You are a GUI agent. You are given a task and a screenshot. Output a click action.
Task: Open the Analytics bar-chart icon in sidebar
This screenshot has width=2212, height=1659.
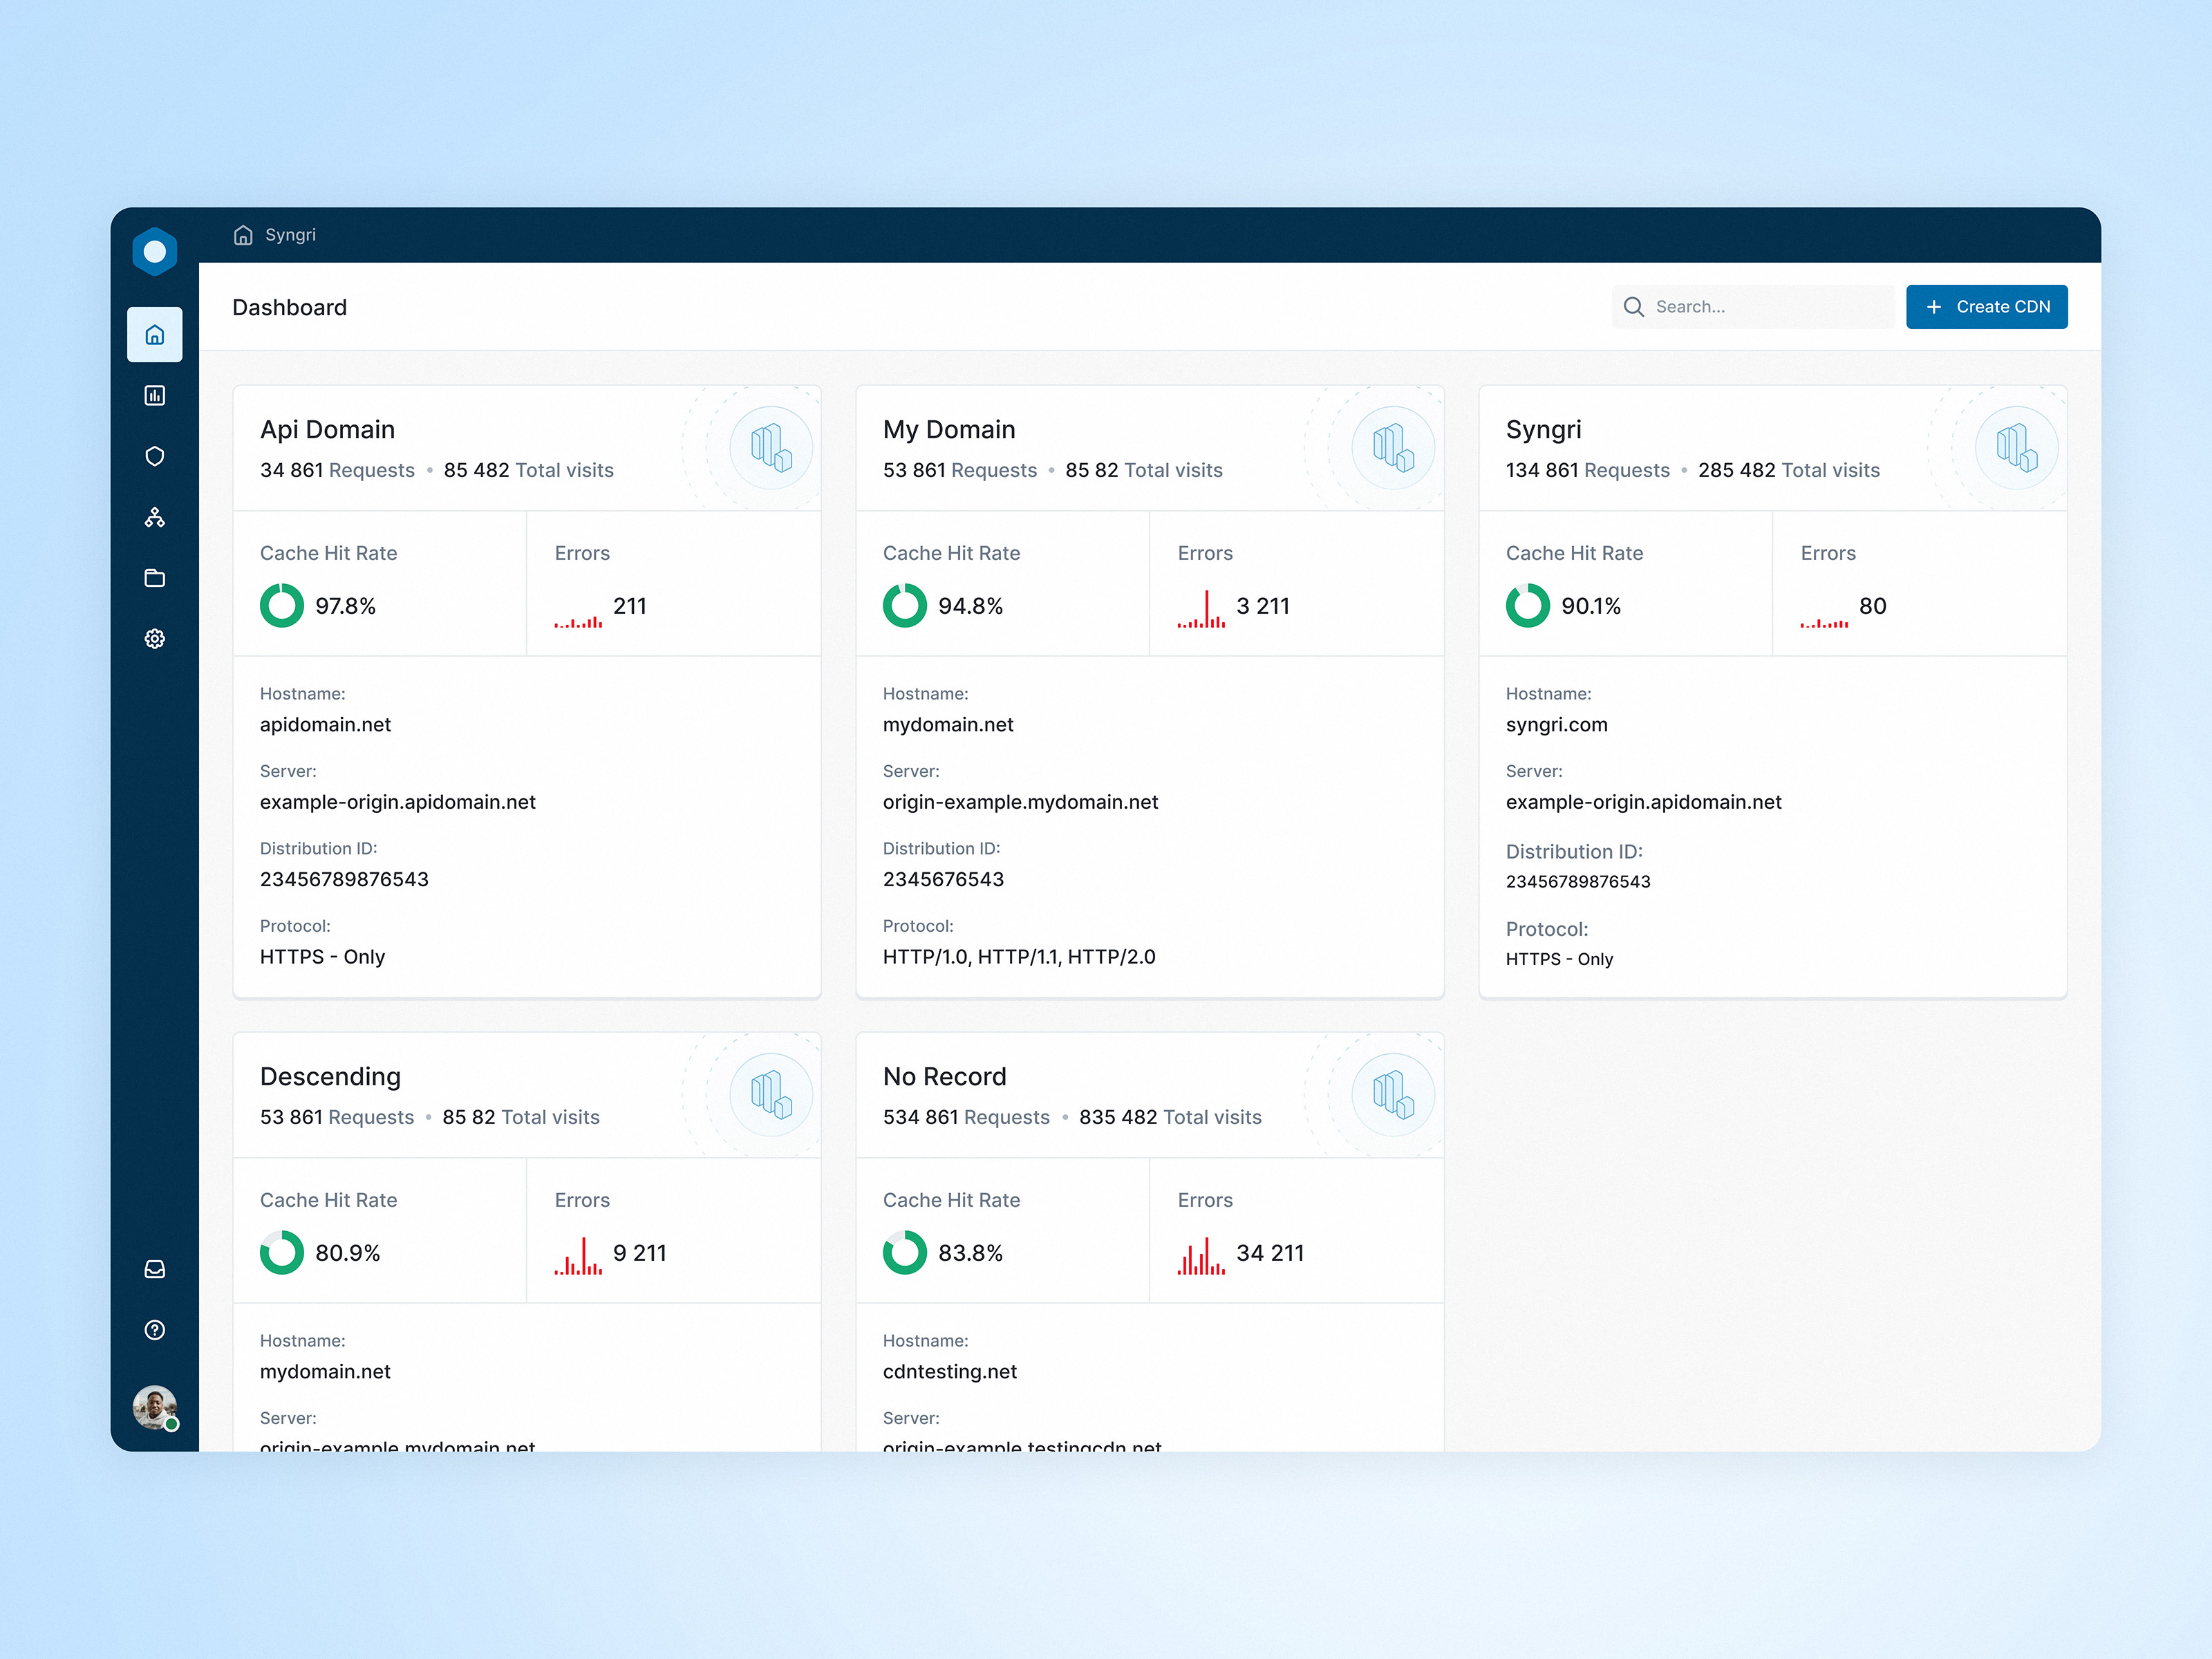tap(155, 395)
